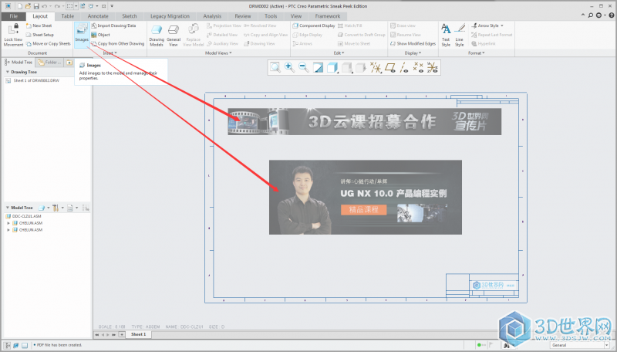
Task: Toggle axis display
Action: point(404,68)
